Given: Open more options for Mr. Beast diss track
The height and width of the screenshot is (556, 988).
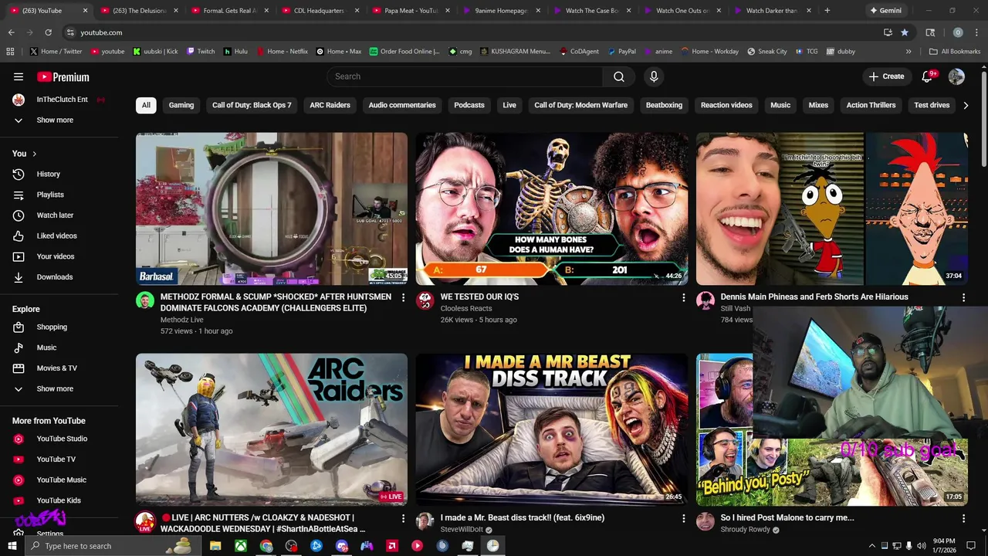Looking at the screenshot, I should coord(683,518).
